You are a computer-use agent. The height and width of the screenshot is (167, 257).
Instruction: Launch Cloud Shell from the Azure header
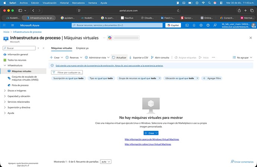pos(187,25)
